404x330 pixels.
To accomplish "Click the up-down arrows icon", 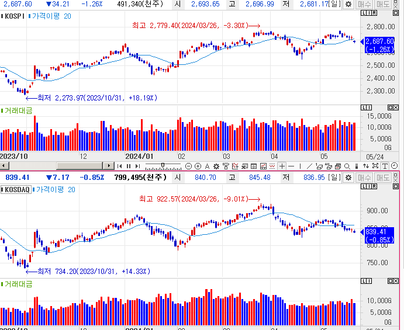I will 366,166.
